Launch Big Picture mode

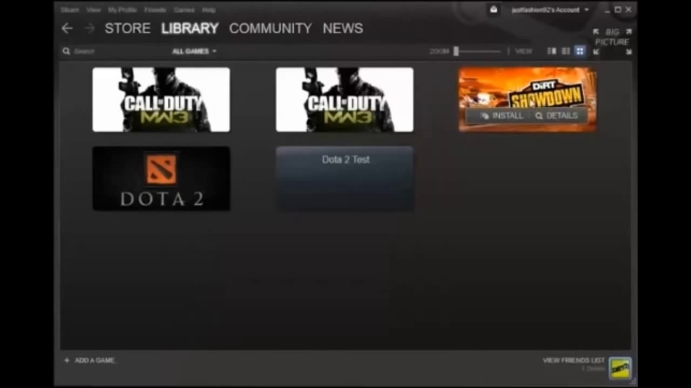pyautogui.click(x=612, y=41)
